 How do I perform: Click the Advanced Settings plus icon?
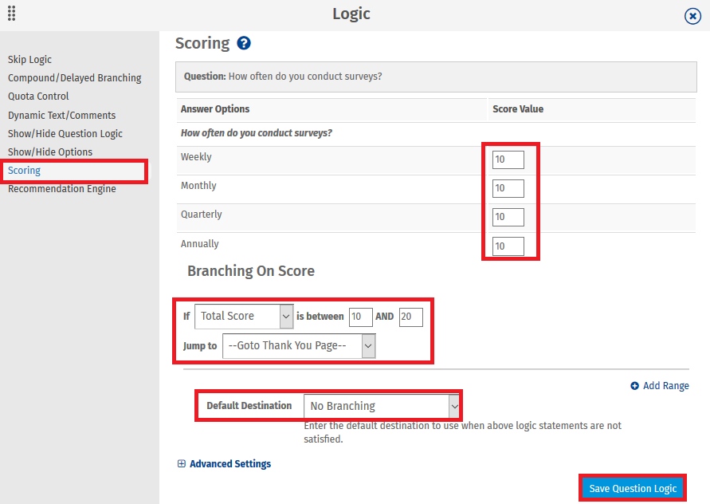182,463
